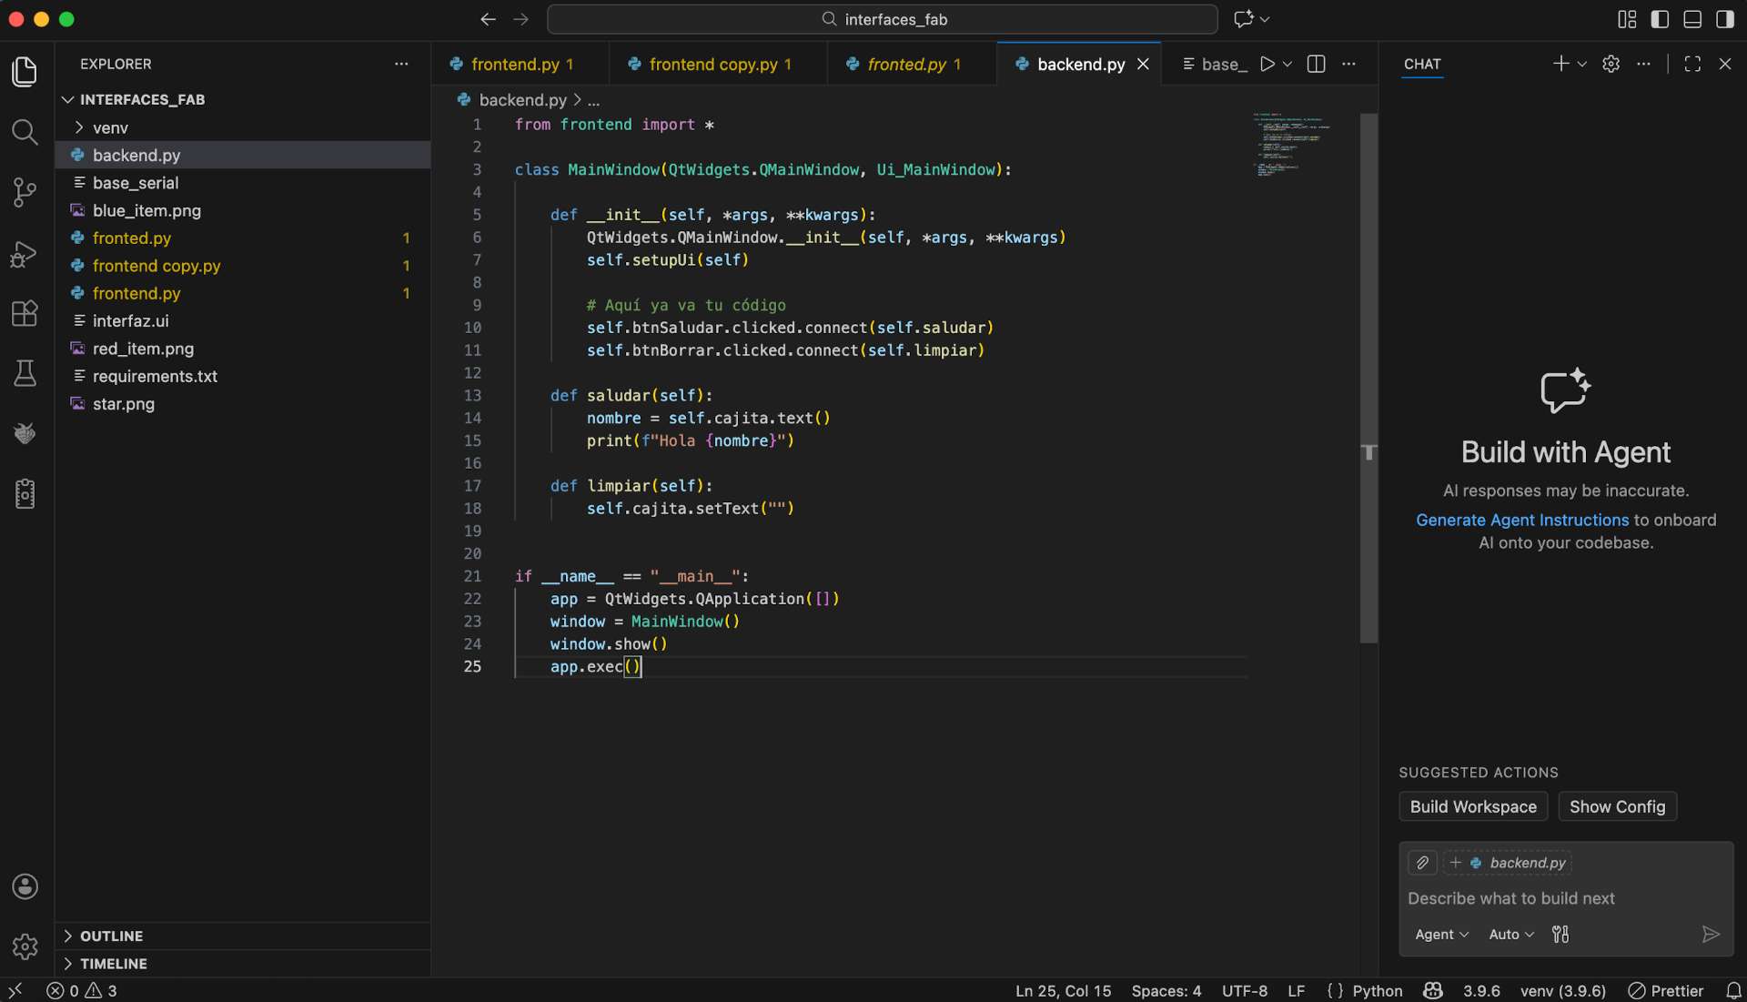Click the editor vertical scrollbar
The image size is (1747, 1002).
click(x=1368, y=378)
